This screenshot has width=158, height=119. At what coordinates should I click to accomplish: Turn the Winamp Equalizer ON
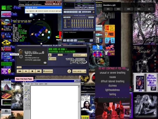pos(65,17)
